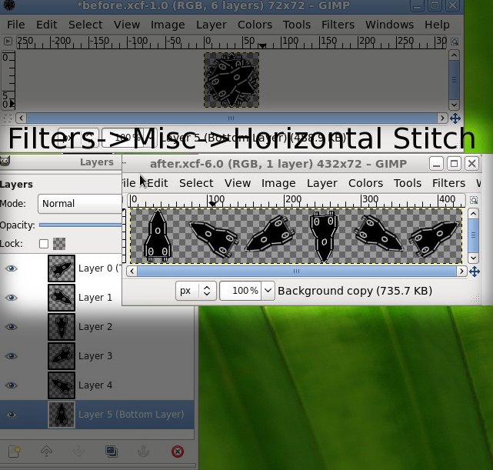The width and height of the screenshot is (493, 470).
Task: Duplicate the selected layer
Action: (112, 452)
